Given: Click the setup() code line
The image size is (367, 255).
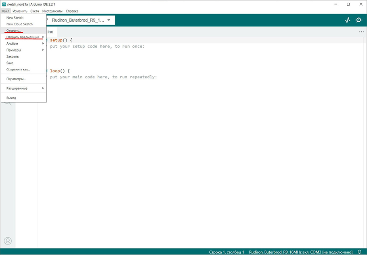Looking at the screenshot, I should (61, 40).
